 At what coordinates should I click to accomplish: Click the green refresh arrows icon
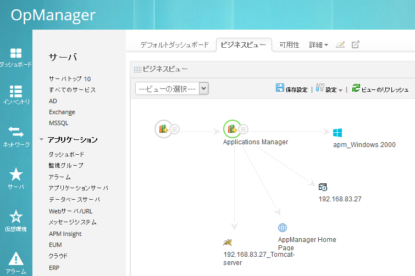click(x=356, y=88)
